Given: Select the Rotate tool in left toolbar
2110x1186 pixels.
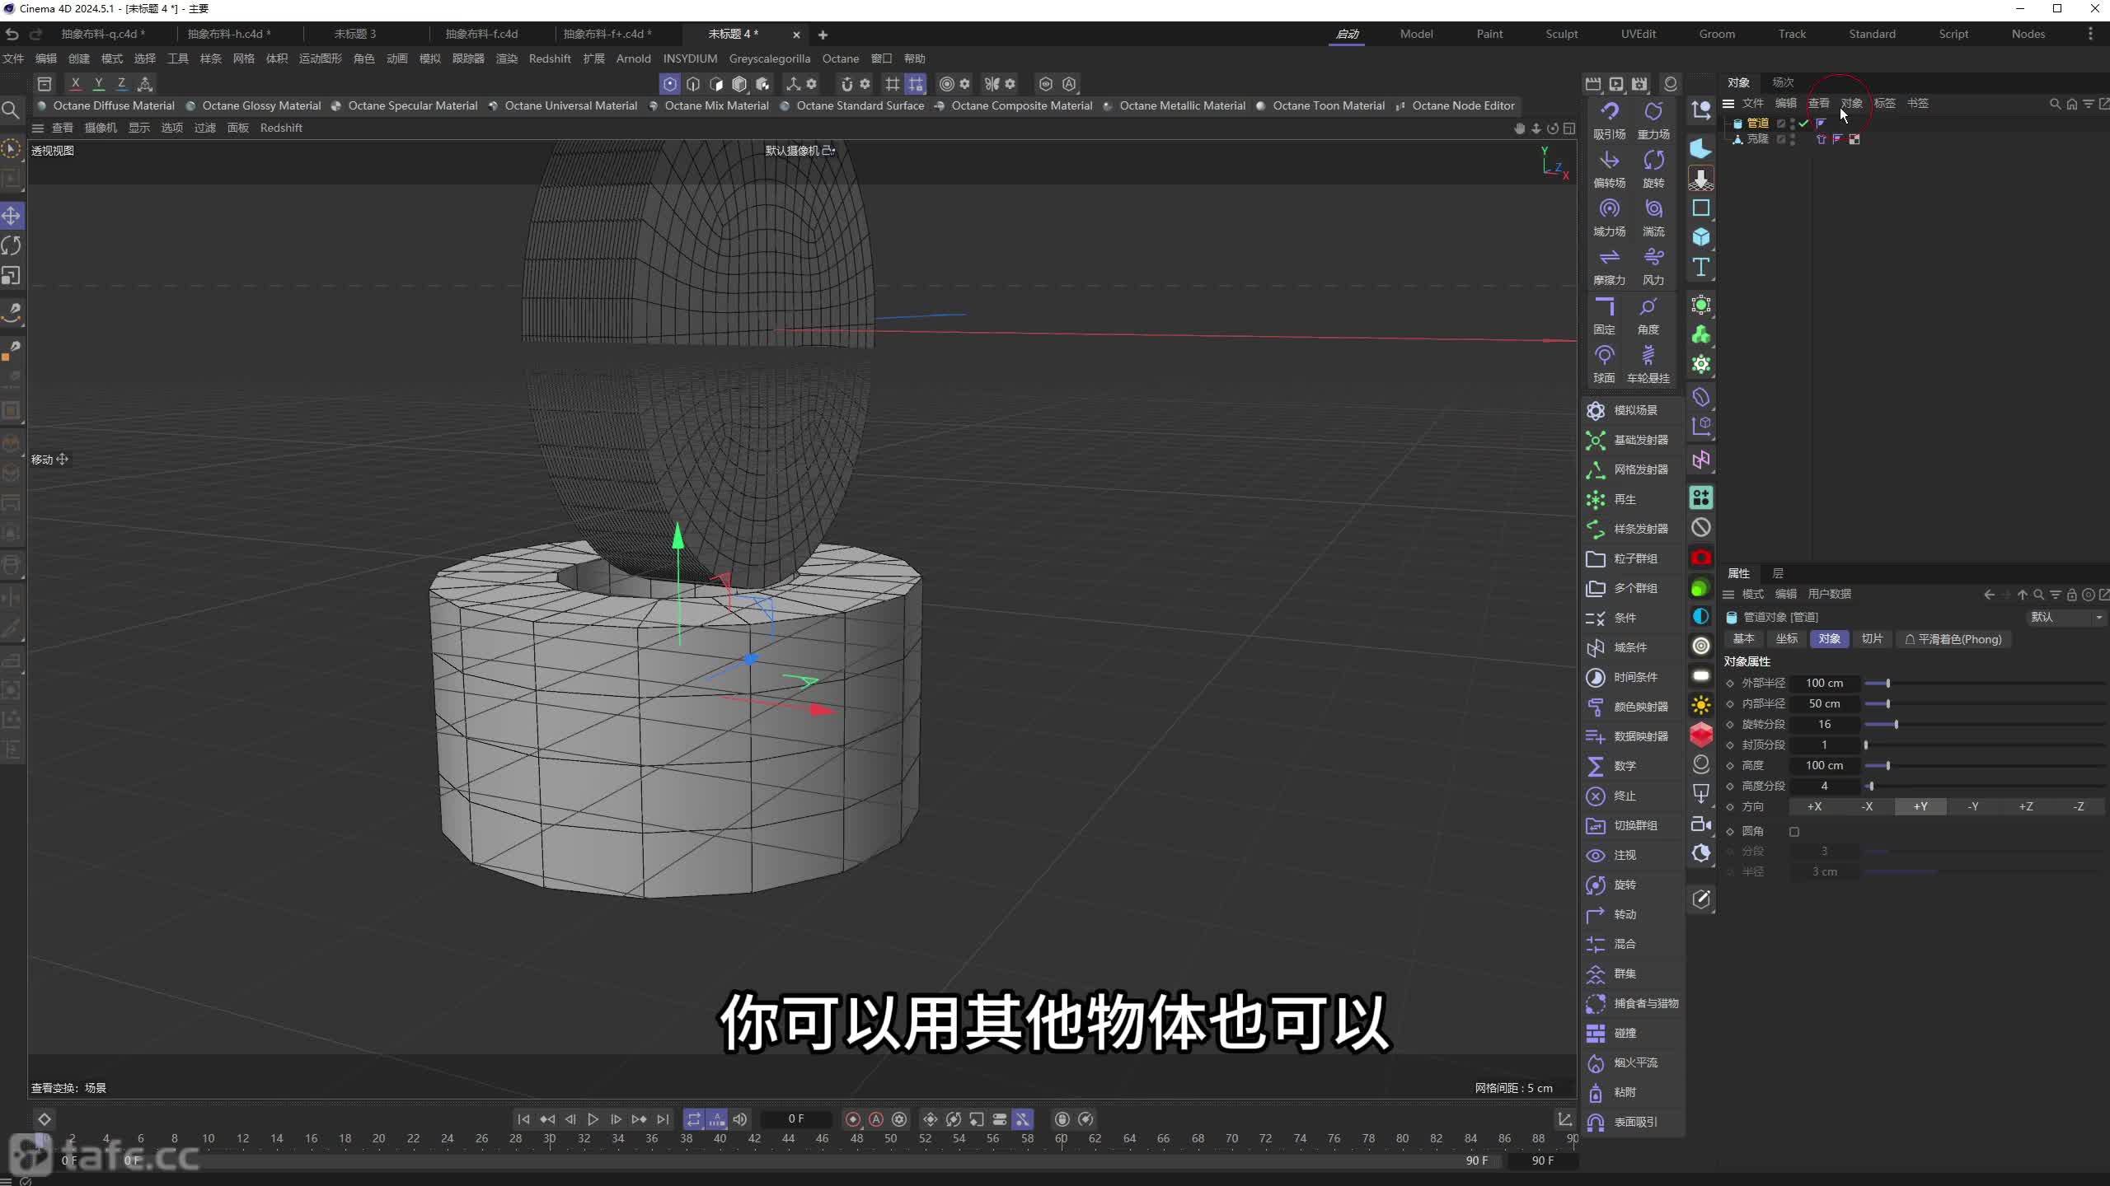Looking at the screenshot, I should pos(12,245).
